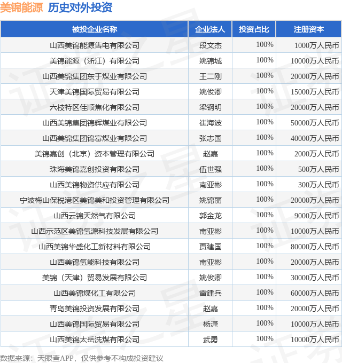Select 山西美锦能源售电有限公司 cell
This screenshot has height=363, width=342.
[x=95, y=45]
